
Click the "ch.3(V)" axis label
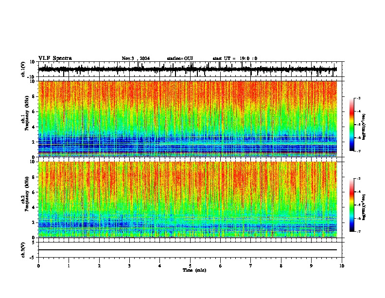(24, 250)
